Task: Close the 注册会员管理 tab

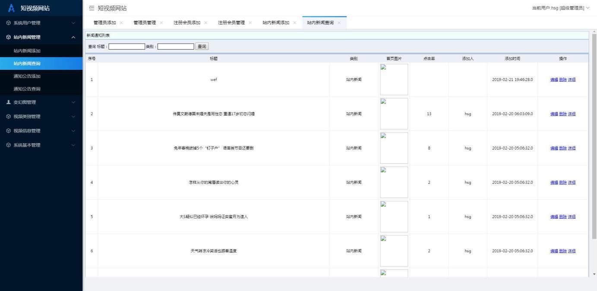Action: [250, 23]
